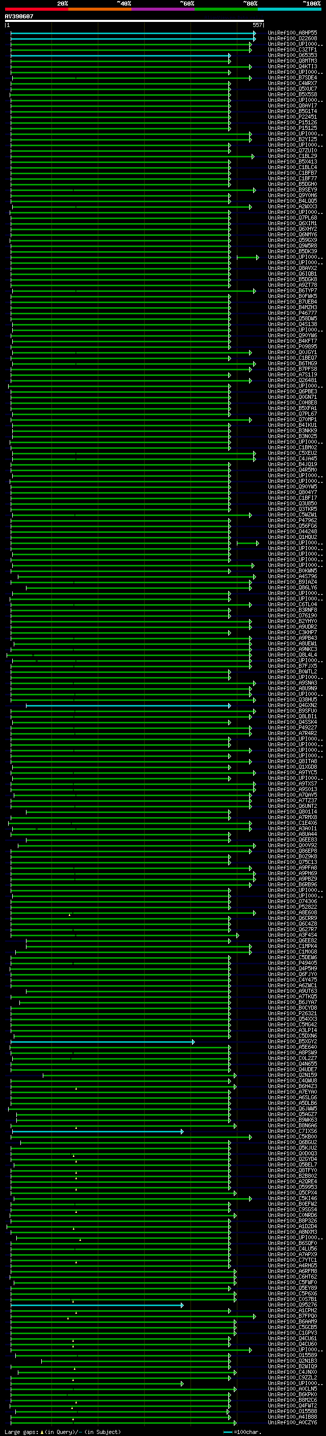Click the Large gaps legend text

63,1431
